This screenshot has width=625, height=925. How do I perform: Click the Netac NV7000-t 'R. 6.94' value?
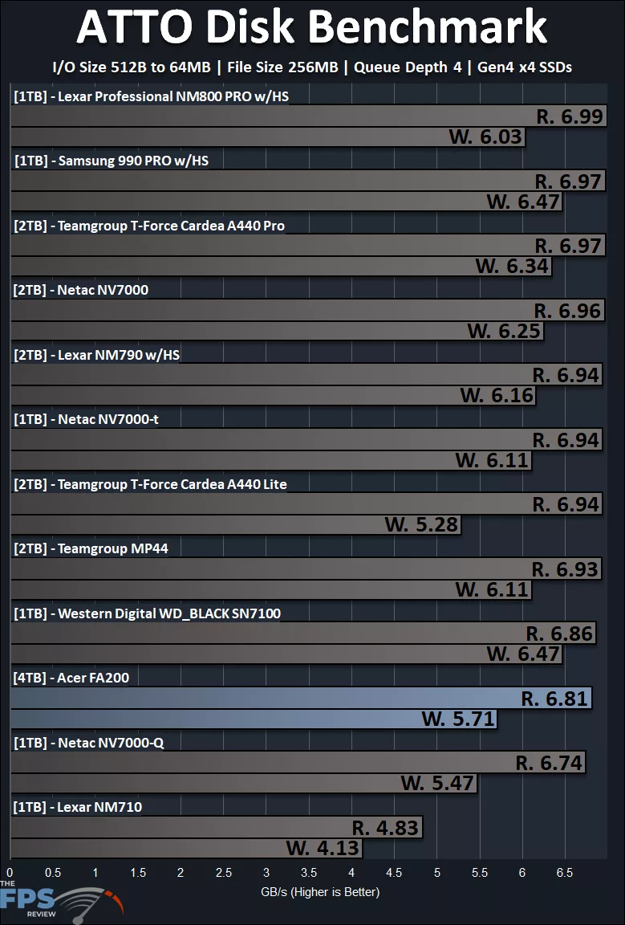(x=566, y=440)
